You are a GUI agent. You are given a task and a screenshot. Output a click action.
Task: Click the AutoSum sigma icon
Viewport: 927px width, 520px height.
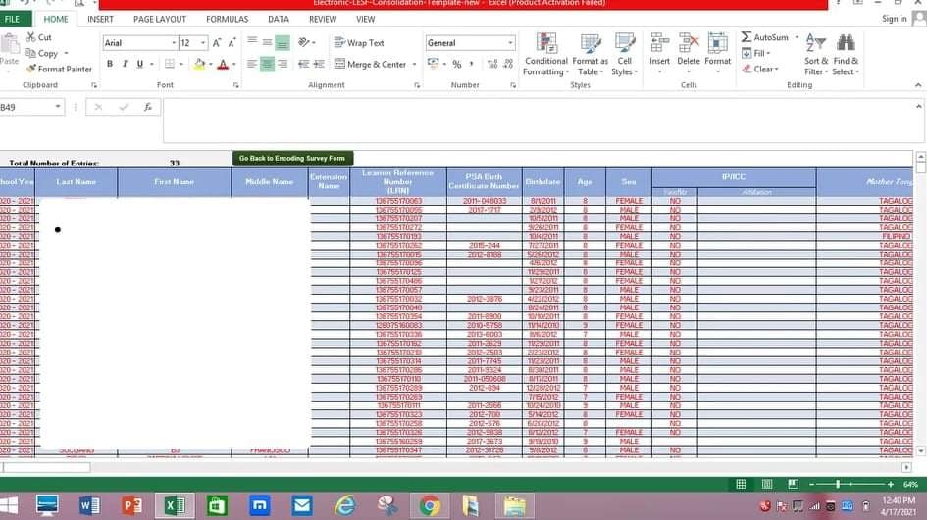pos(747,36)
